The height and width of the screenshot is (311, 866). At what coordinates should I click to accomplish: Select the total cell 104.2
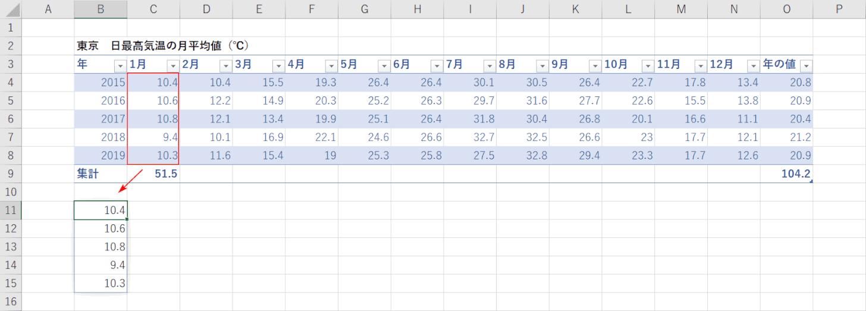coord(786,174)
